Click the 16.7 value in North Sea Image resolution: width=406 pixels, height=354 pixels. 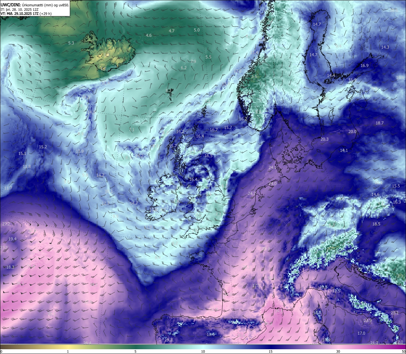point(214,130)
